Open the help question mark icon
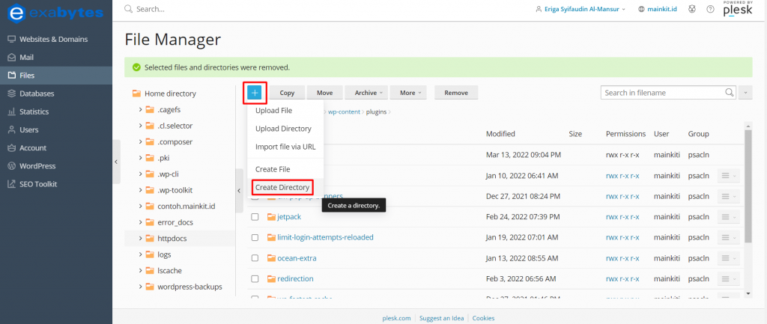This screenshot has height=324, width=767. pos(710,9)
